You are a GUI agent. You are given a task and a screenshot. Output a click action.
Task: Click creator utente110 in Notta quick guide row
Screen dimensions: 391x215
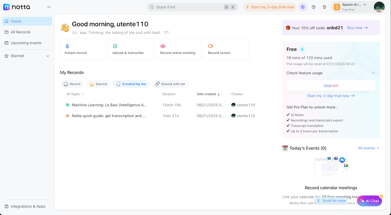[243, 116]
